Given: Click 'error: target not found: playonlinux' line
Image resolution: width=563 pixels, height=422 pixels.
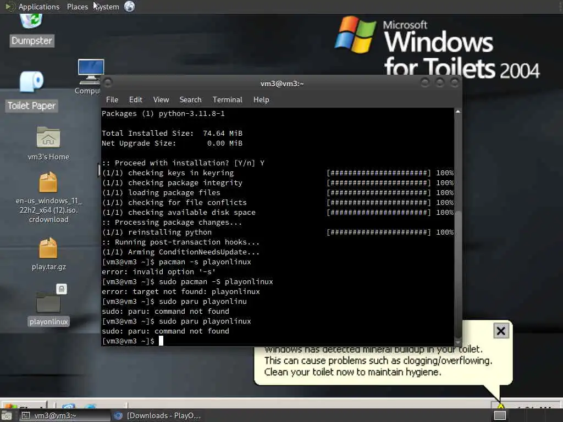Looking at the screenshot, I should (180, 292).
